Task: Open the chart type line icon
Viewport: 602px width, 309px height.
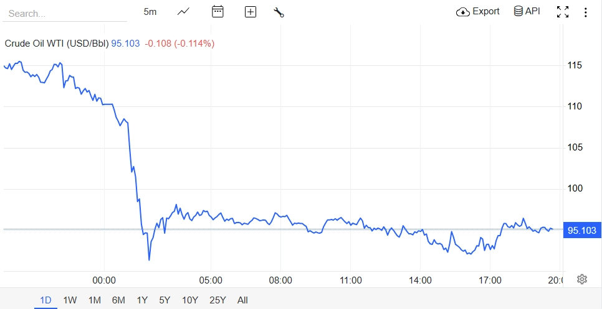Action: tap(183, 12)
